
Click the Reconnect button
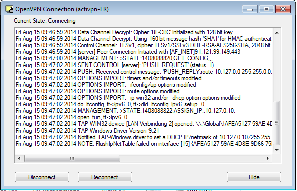pyautogui.click(x=105, y=177)
